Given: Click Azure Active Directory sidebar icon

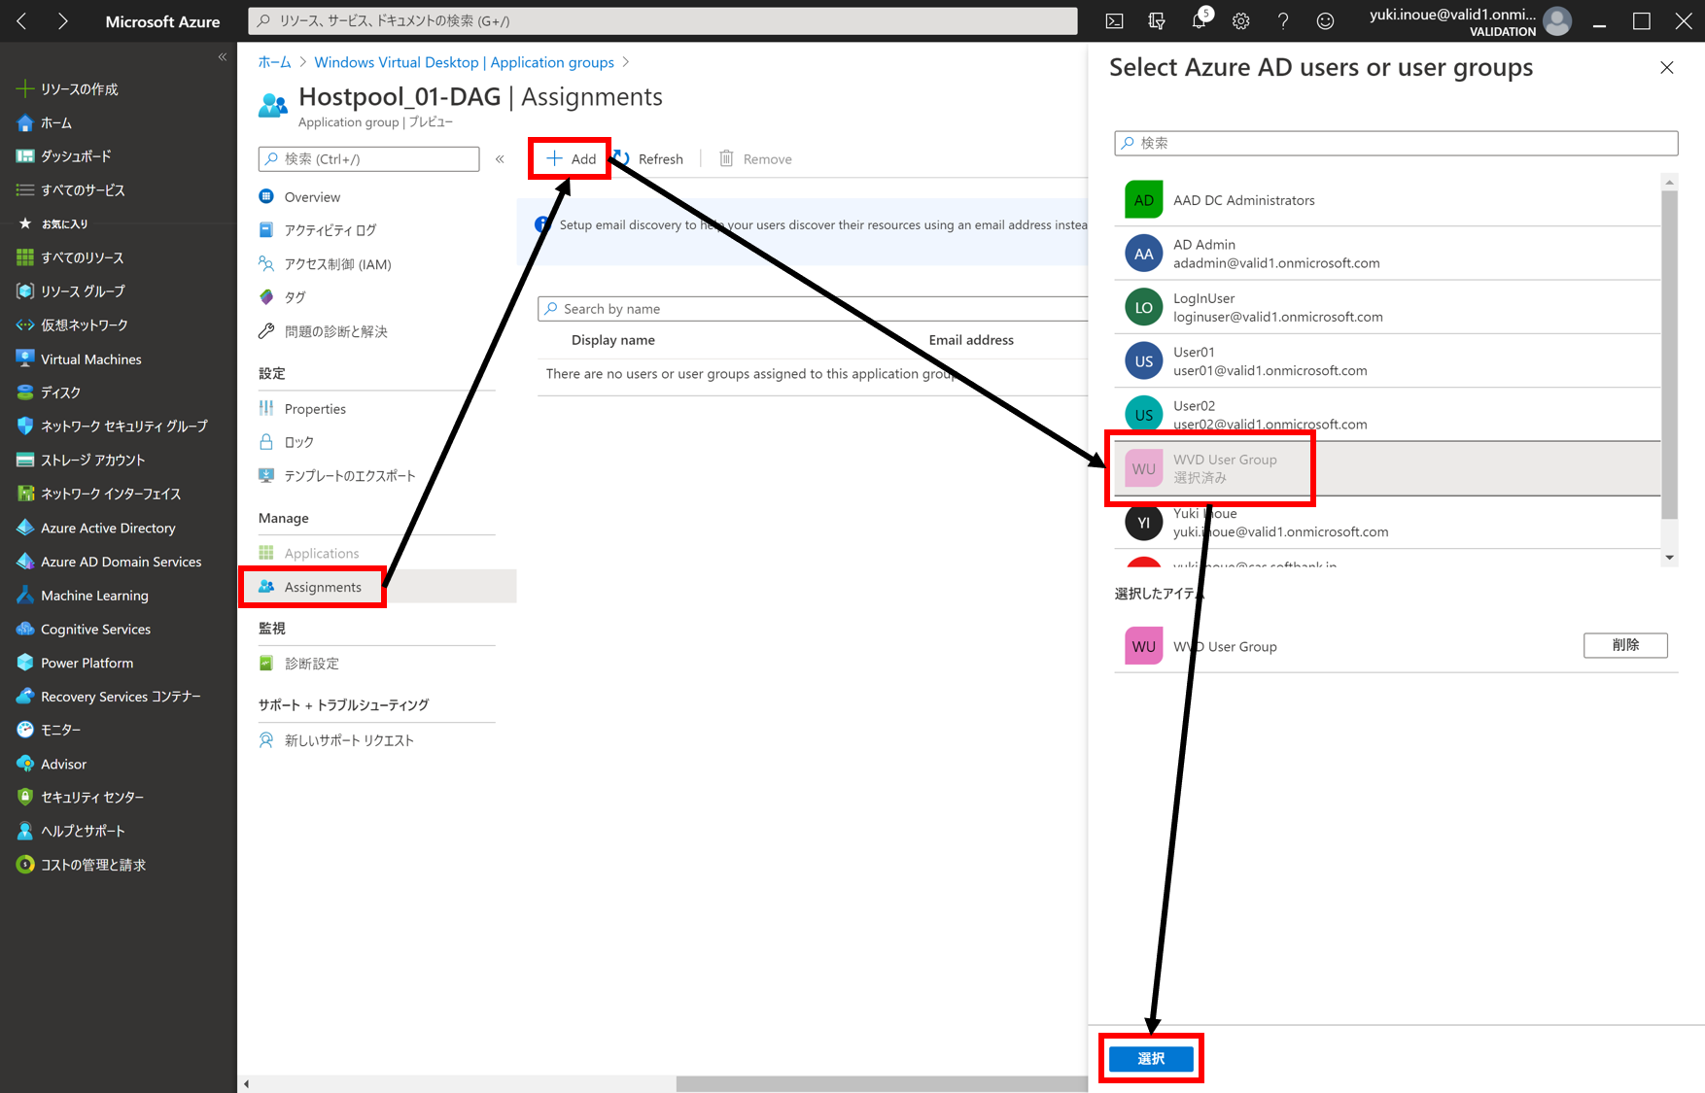Looking at the screenshot, I should (x=25, y=528).
